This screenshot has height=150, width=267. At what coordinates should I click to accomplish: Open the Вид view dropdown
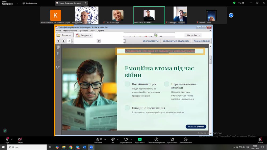pos(241,3)
